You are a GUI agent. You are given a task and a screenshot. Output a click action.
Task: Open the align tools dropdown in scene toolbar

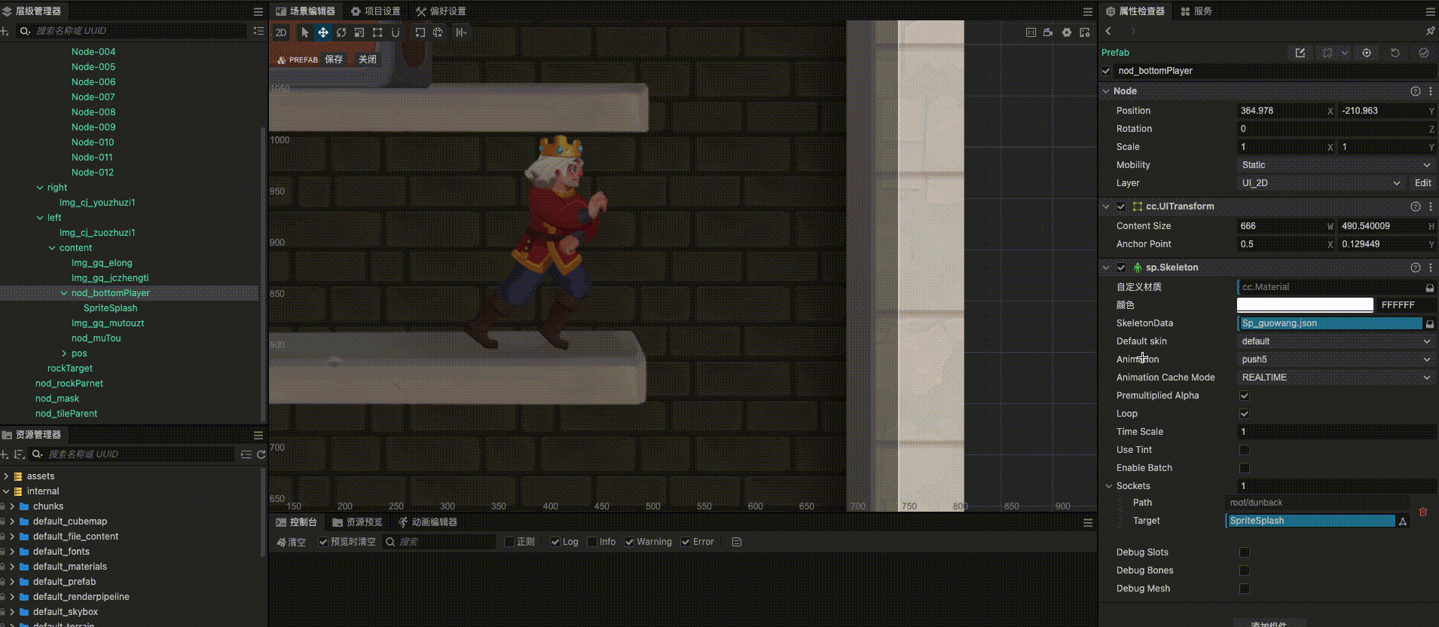[x=461, y=32]
